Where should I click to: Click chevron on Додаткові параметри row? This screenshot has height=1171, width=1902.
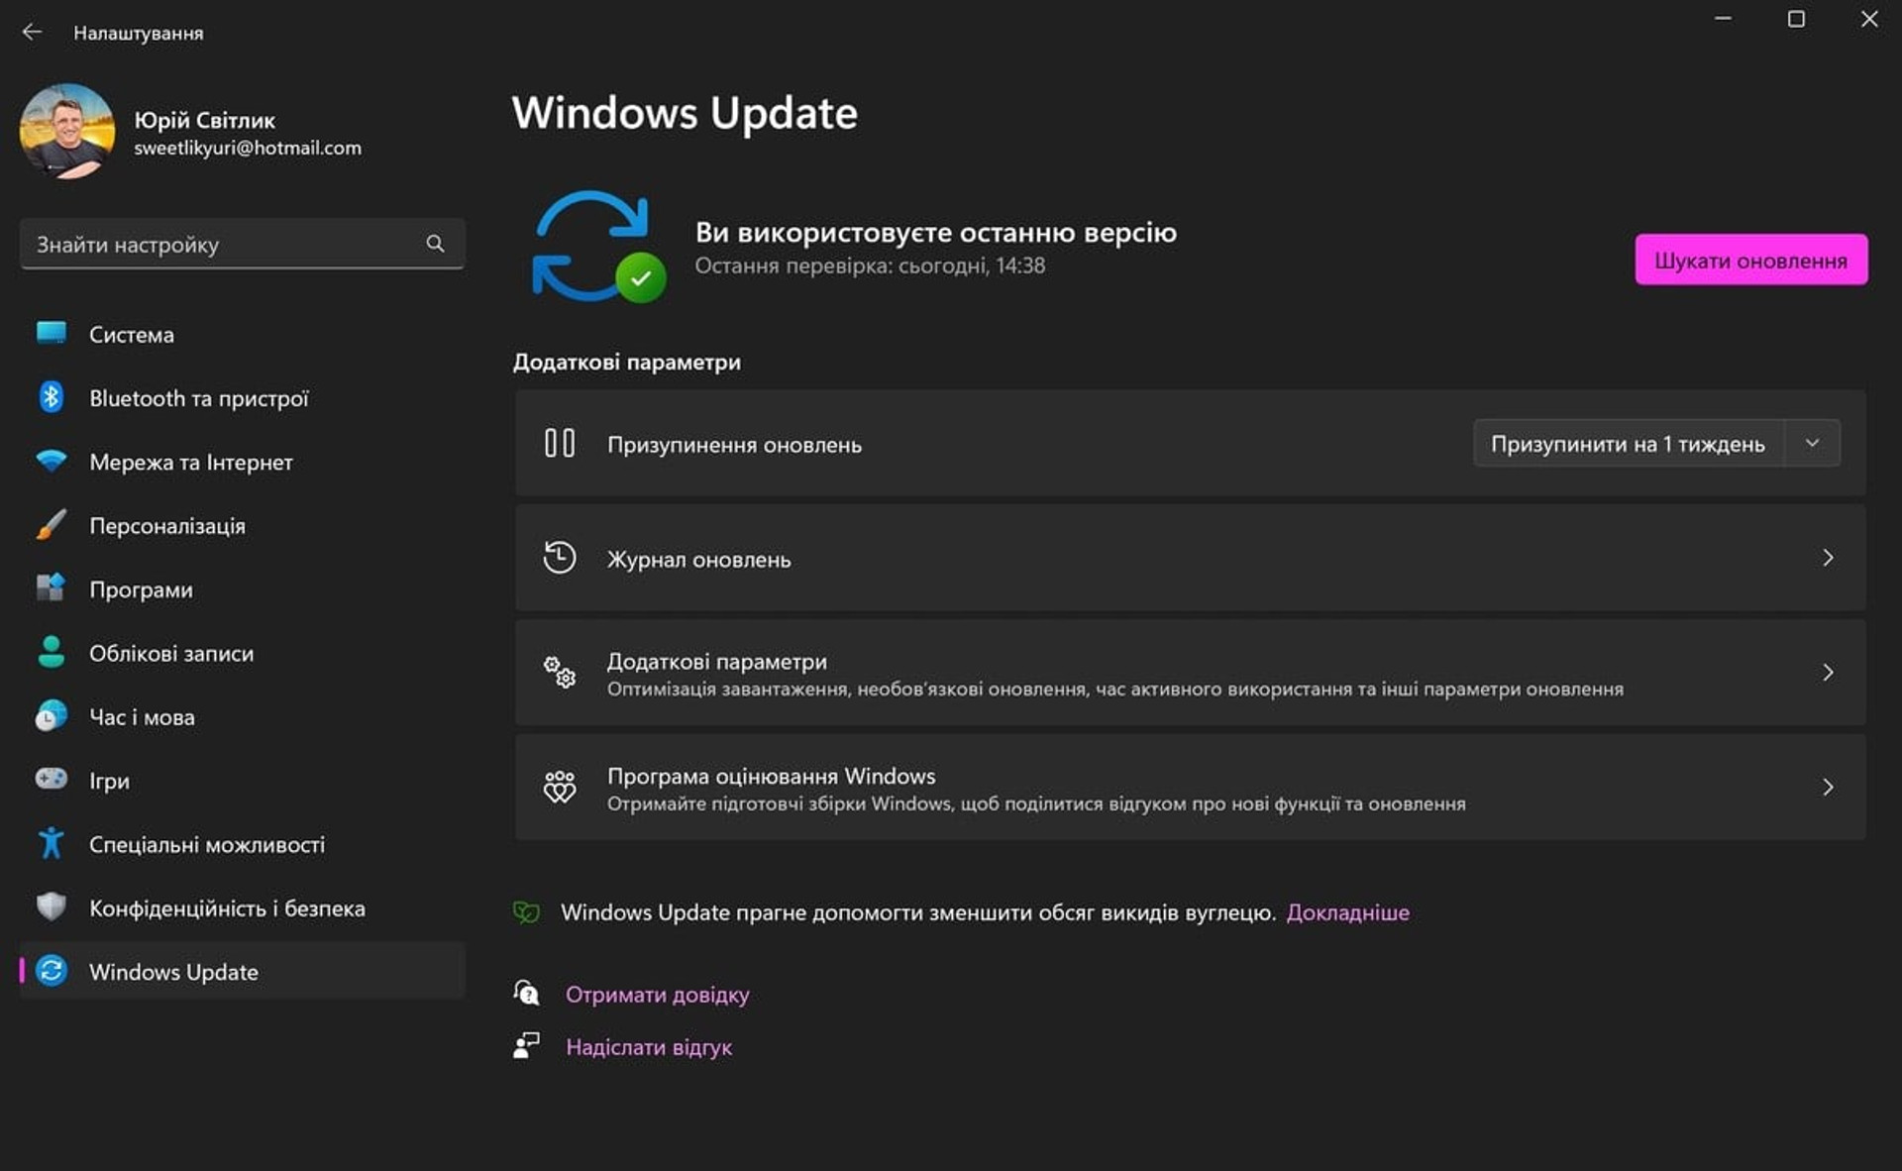(x=1828, y=673)
